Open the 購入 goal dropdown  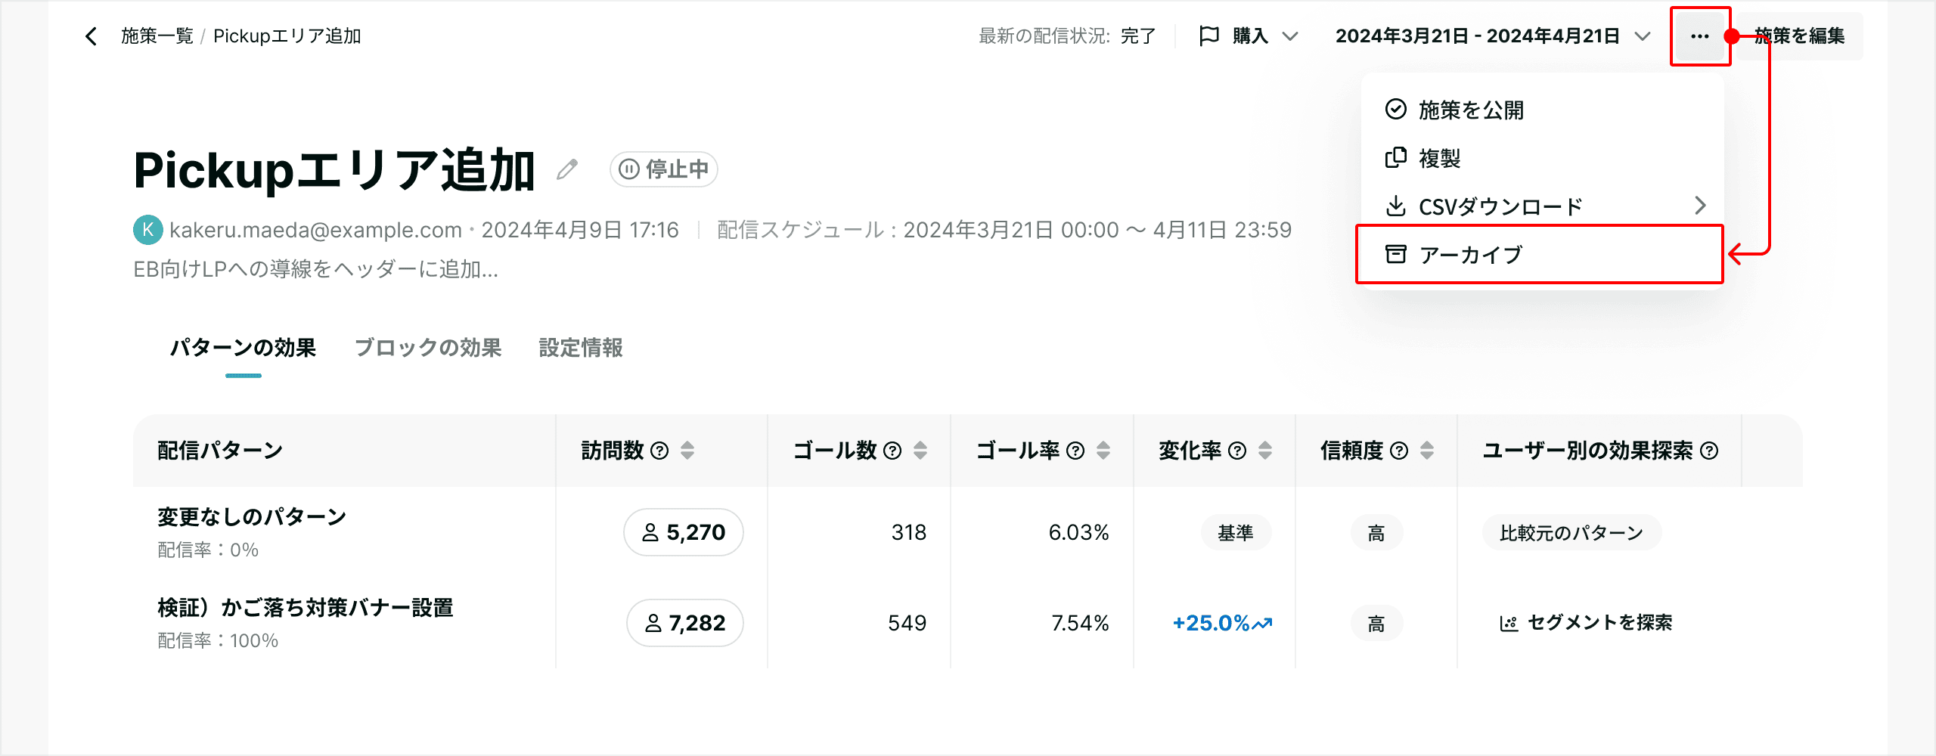(x=1249, y=36)
